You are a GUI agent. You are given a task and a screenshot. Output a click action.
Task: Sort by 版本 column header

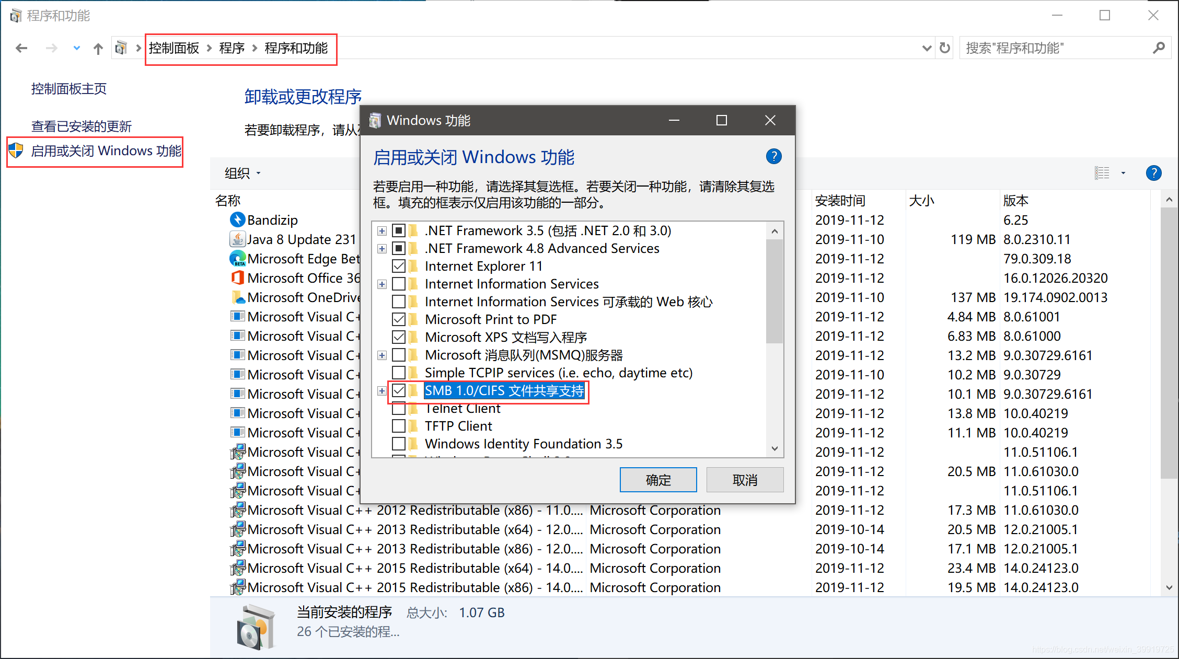1016,201
